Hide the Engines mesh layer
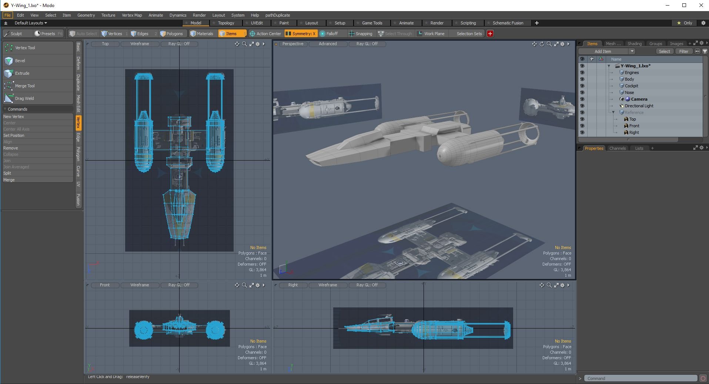 click(x=582, y=73)
